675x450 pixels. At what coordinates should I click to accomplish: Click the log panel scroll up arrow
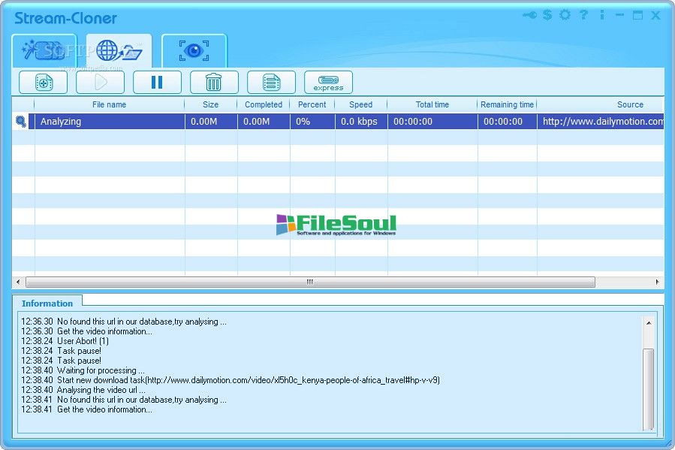tap(648, 322)
